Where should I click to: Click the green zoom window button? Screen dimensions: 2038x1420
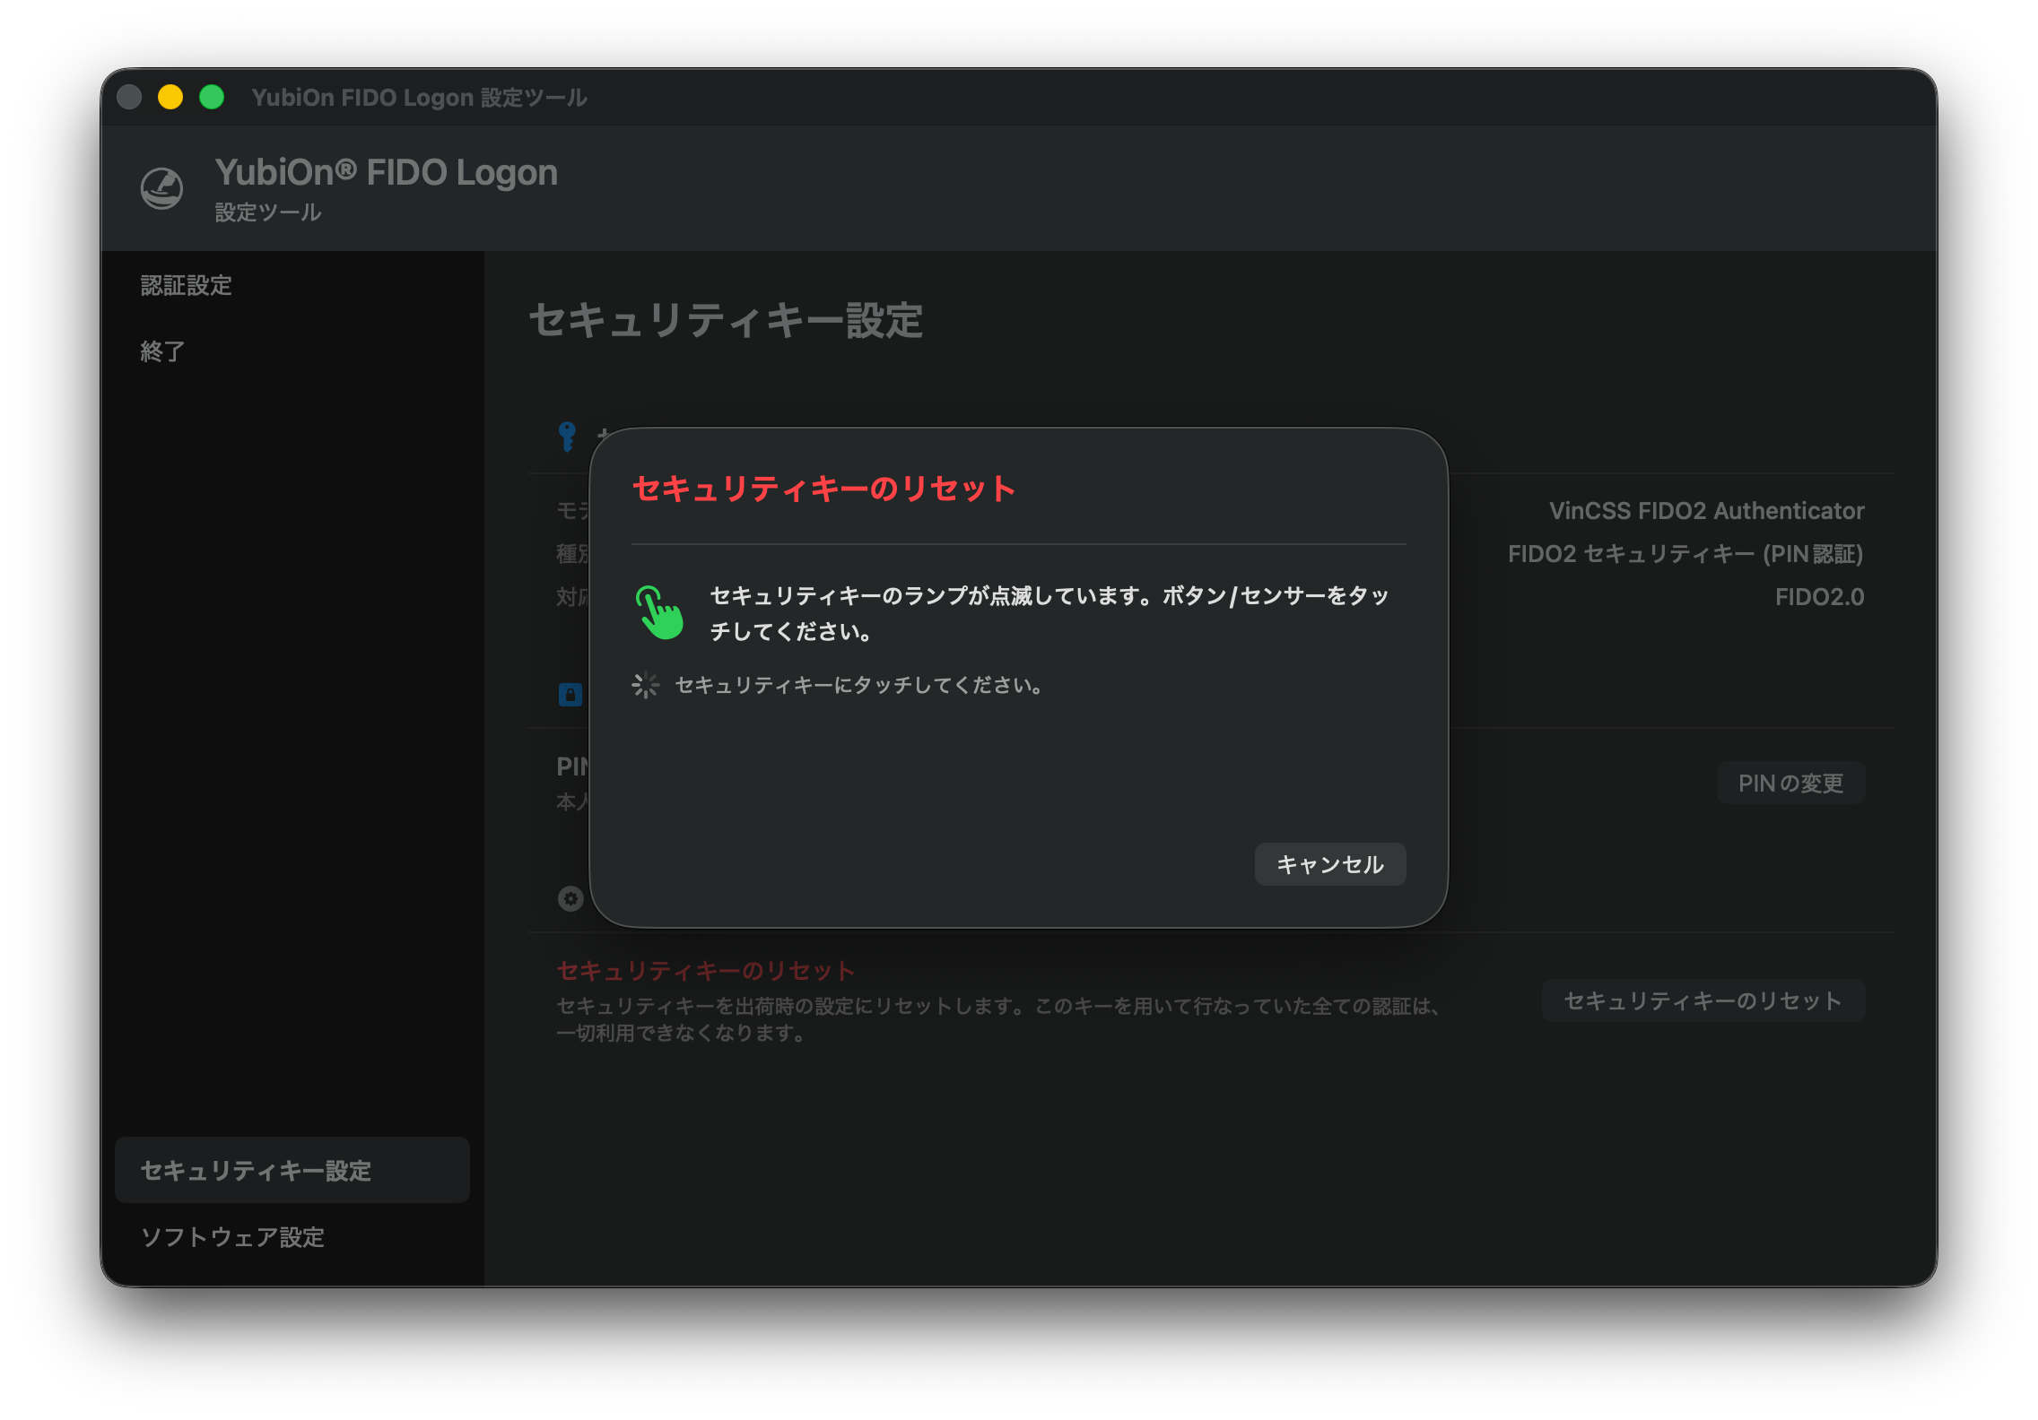pos(212,97)
